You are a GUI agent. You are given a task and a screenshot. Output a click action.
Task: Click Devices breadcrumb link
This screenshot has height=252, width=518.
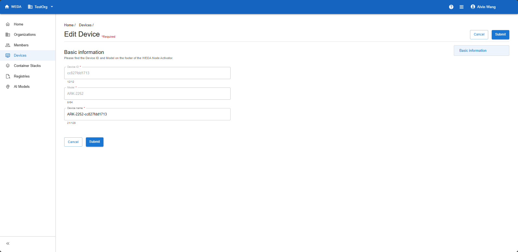[85, 25]
